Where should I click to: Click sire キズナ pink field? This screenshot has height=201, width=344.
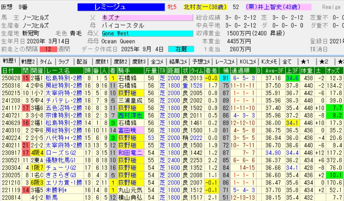pos(147,17)
